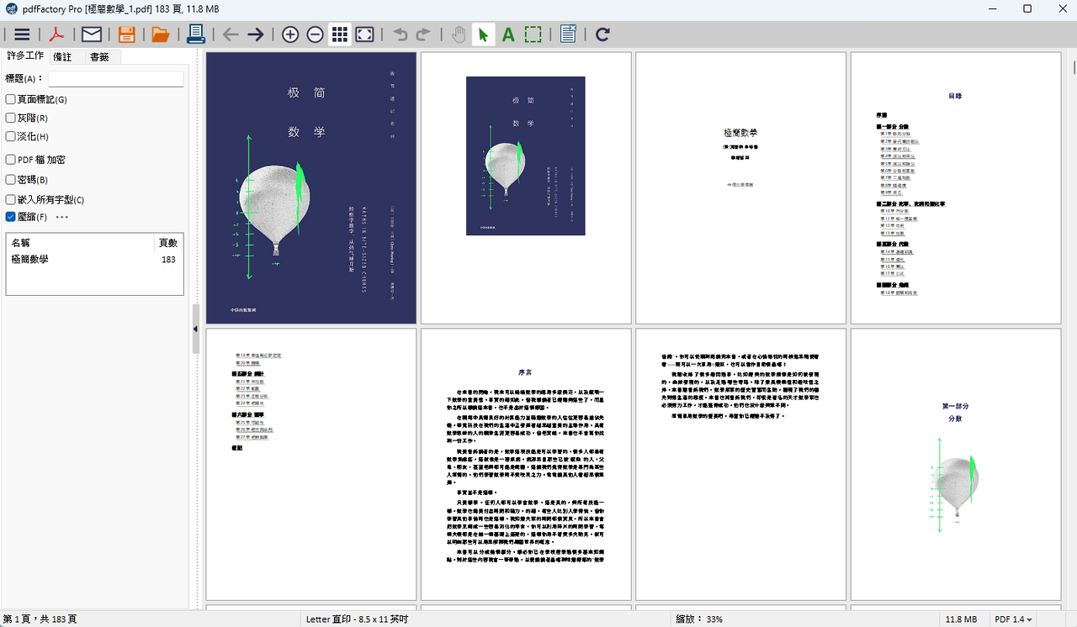Open the PDF 1.4 version dropdown
Viewport: 1077px width, 627px height.
[1014, 619]
